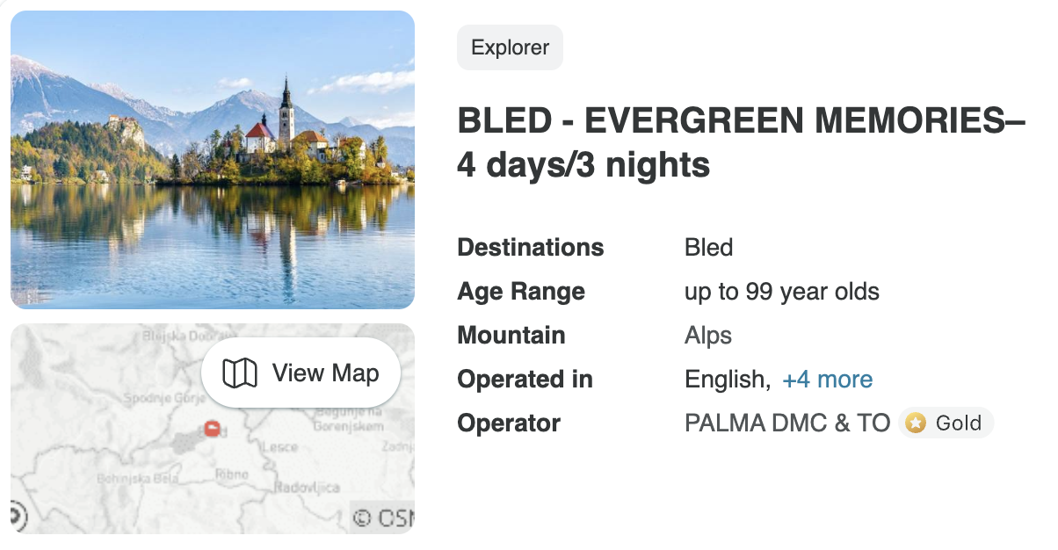Screen dimensions: 1058x550
Task: Open the View Map button
Action: [x=301, y=373]
